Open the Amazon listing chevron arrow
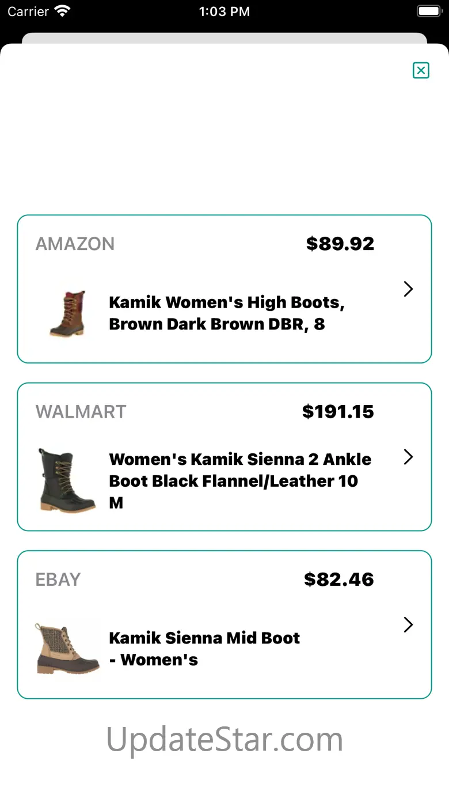449x799 pixels. [408, 289]
